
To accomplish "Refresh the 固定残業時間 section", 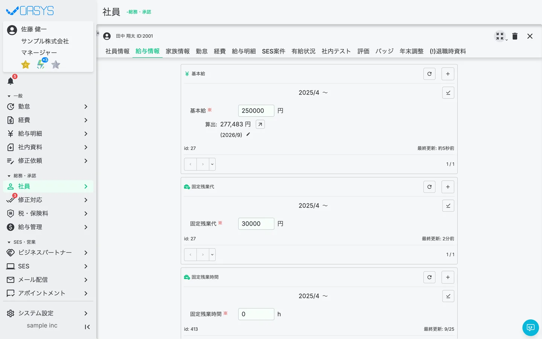I will tap(429, 277).
